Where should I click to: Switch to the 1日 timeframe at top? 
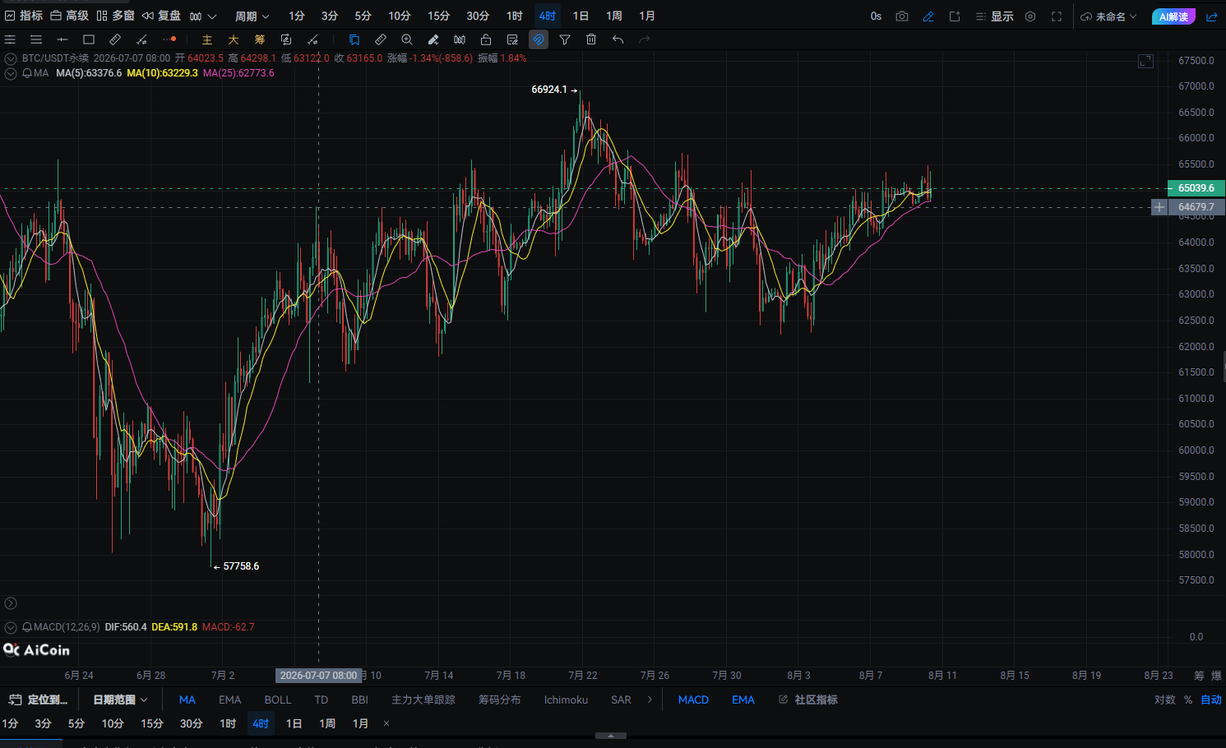point(581,16)
